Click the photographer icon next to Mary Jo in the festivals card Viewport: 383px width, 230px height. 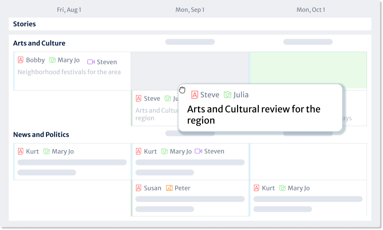(x=52, y=60)
